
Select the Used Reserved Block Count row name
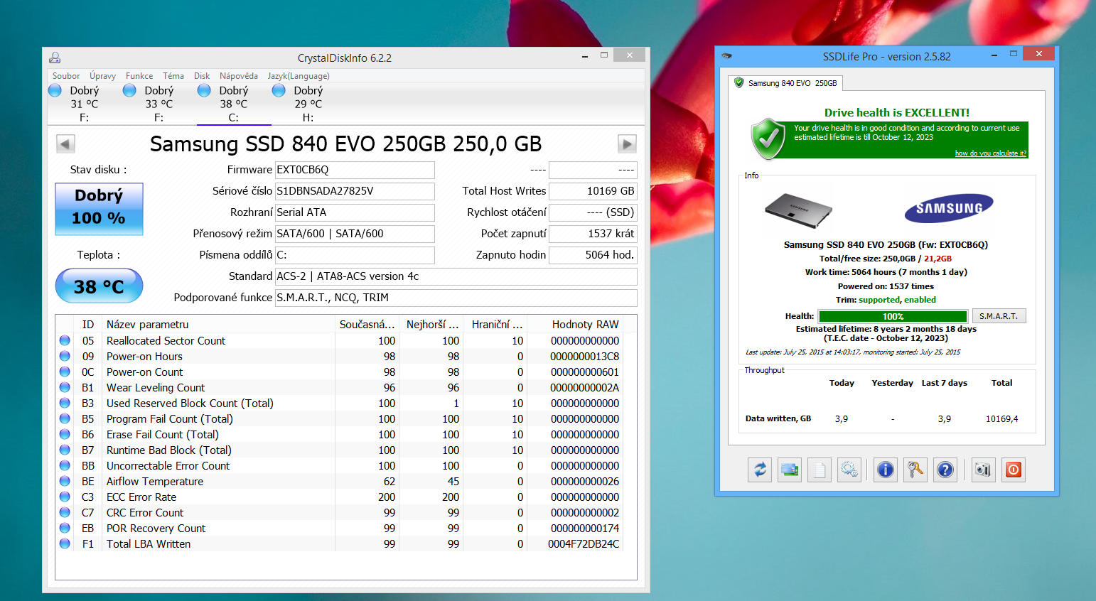[190, 403]
